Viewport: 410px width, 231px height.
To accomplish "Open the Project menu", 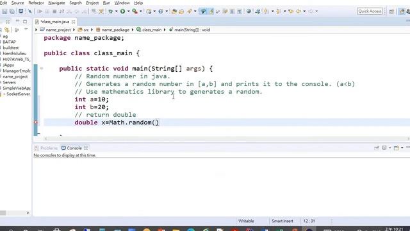I will point(92,3).
